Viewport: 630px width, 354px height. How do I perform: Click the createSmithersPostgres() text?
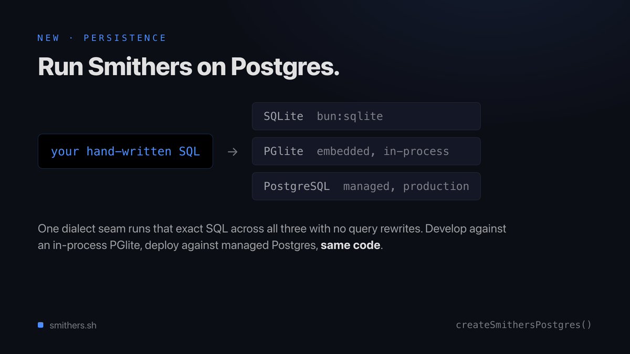click(523, 325)
